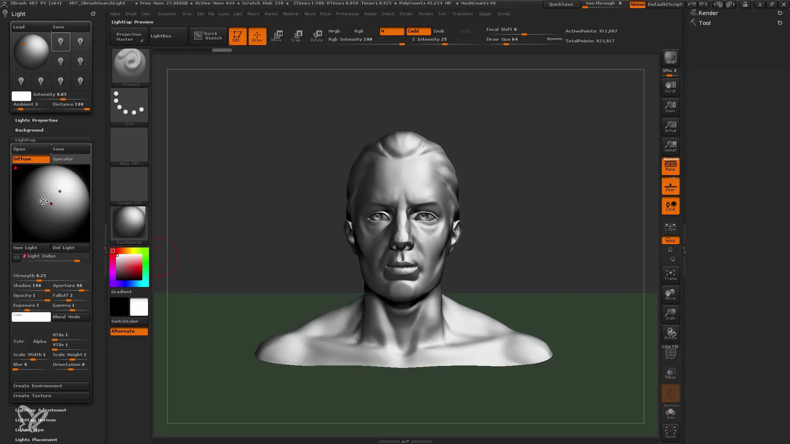790x444 pixels.
Task: Click Create Environment button
Action: click(x=51, y=386)
